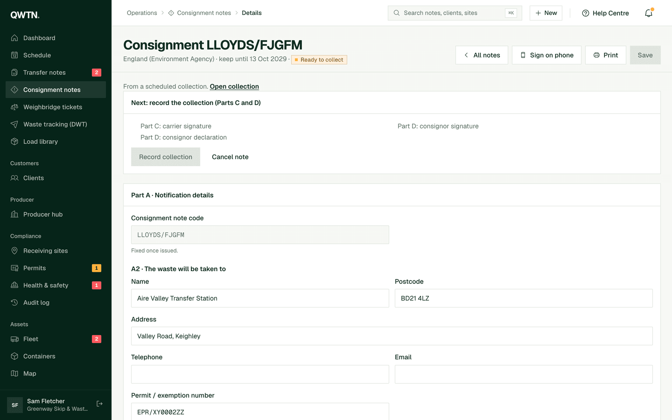Click the Audit log history icon
The width and height of the screenshot is (672, 420).
14,302
